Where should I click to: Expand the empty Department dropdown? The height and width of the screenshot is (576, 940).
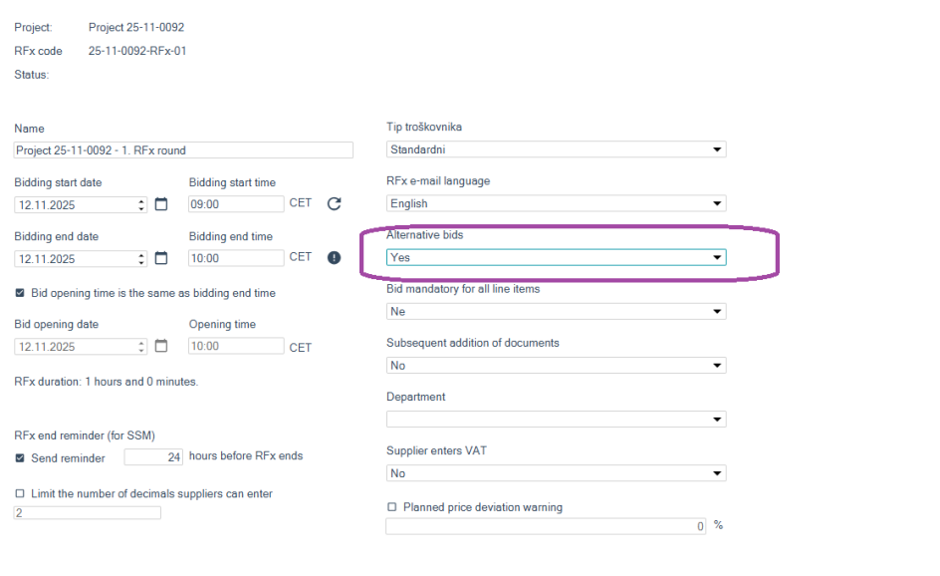[556, 419]
